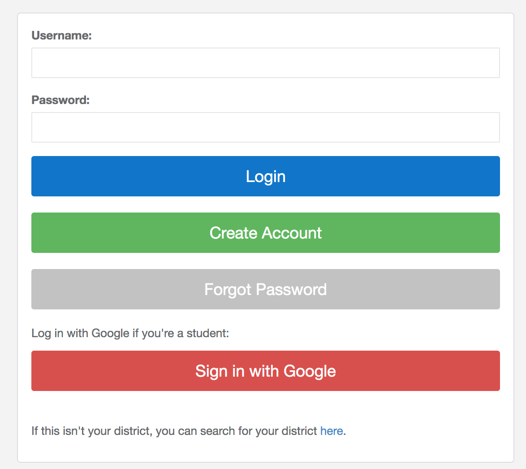Viewport: 526px width, 469px height.
Task: Select the first text box on the form
Action: pyautogui.click(x=265, y=63)
